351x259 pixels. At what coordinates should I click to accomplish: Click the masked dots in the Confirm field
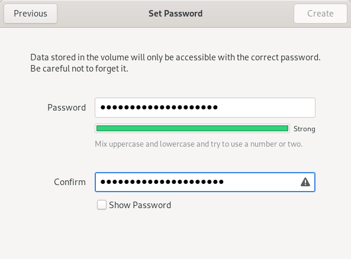162,182
